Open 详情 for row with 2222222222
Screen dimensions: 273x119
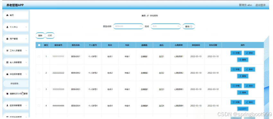[236, 69]
